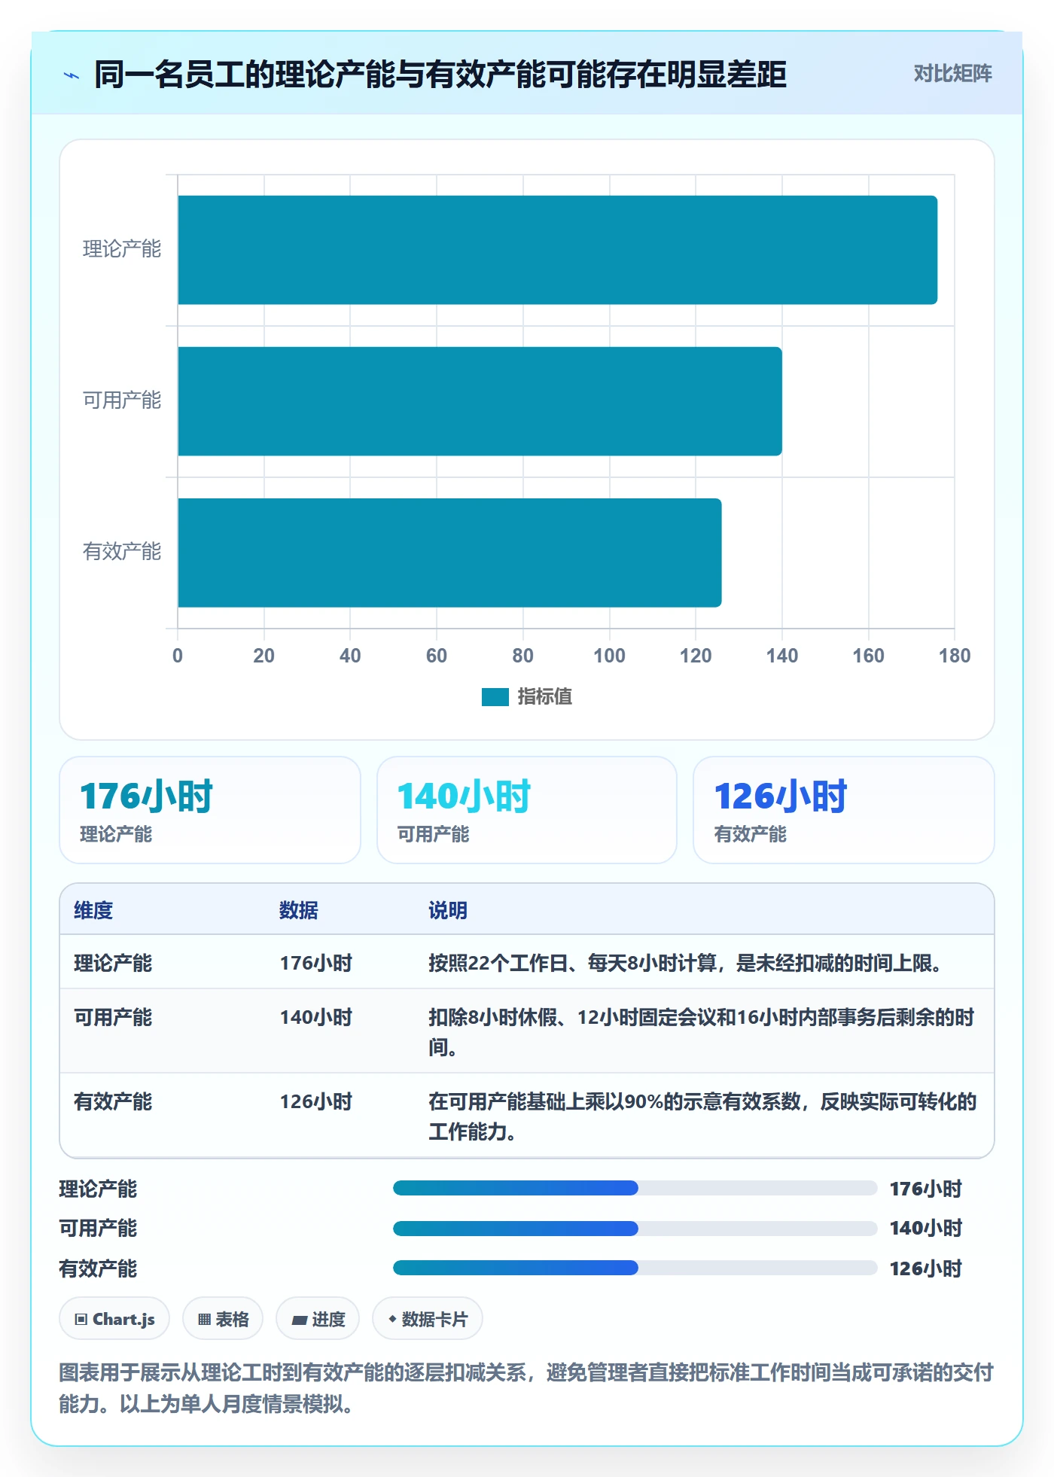Select the 176小时 理论产能 data card
This screenshot has height=1477, width=1054.
click(210, 810)
